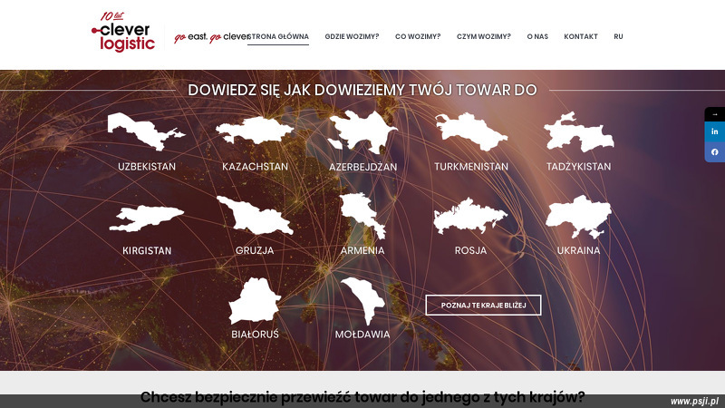
Task: Open Gdzie wozimy? menu item
Action: (352, 36)
